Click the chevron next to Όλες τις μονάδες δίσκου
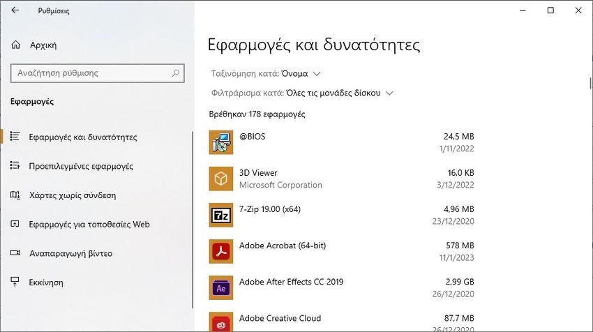Viewport: 593px width, 332px height. point(389,93)
